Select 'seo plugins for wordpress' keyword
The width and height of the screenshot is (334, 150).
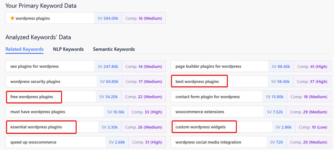coord(35,66)
